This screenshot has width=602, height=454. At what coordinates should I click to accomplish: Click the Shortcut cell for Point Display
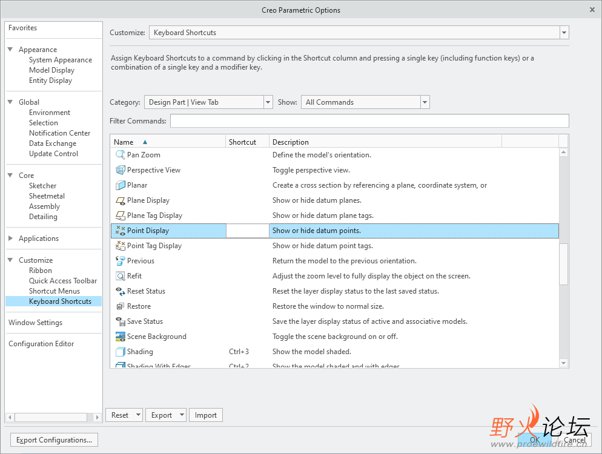[x=247, y=231]
